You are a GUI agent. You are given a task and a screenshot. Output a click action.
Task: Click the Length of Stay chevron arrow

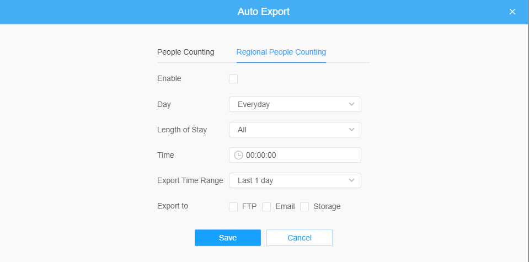pyautogui.click(x=351, y=130)
